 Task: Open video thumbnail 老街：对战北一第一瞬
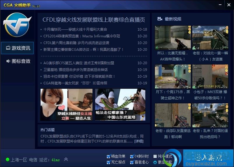point(210,38)
